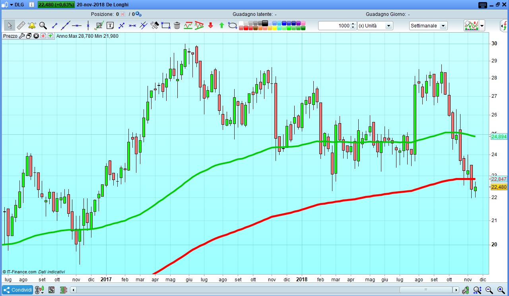Select the triangle pattern tool
The width and height of the screenshot is (509, 296).
click(199, 26)
